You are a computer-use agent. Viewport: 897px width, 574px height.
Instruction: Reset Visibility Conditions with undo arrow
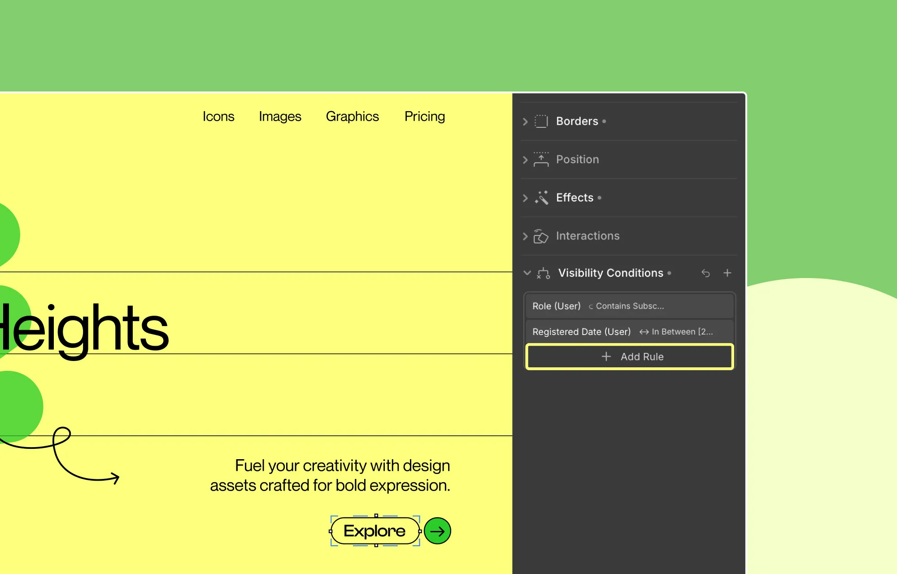point(705,273)
